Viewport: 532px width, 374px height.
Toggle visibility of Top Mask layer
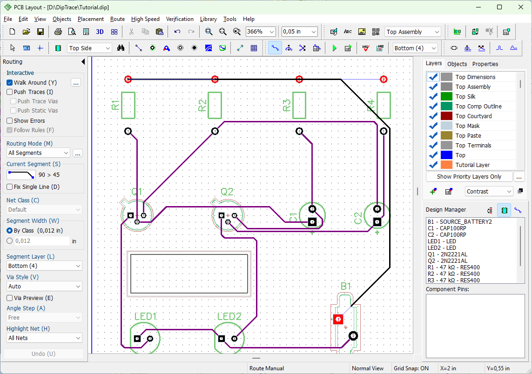(433, 126)
